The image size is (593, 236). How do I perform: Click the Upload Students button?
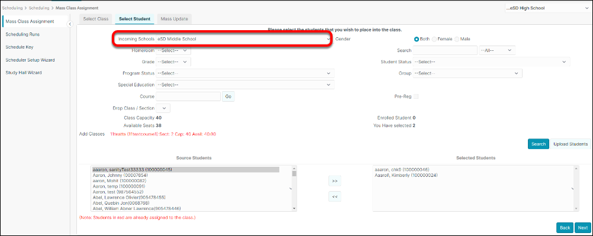pos(571,144)
